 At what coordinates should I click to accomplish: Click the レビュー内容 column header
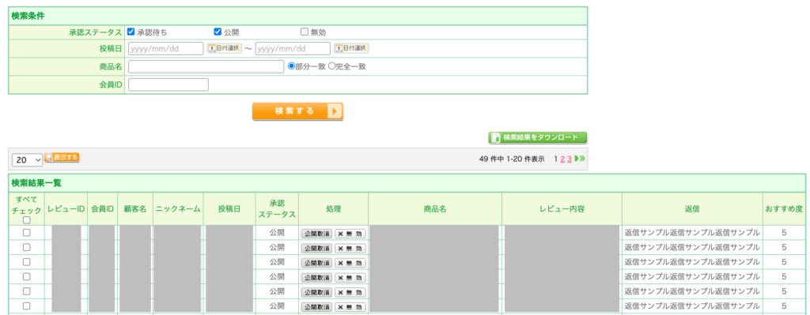pyautogui.click(x=562, y=208)
